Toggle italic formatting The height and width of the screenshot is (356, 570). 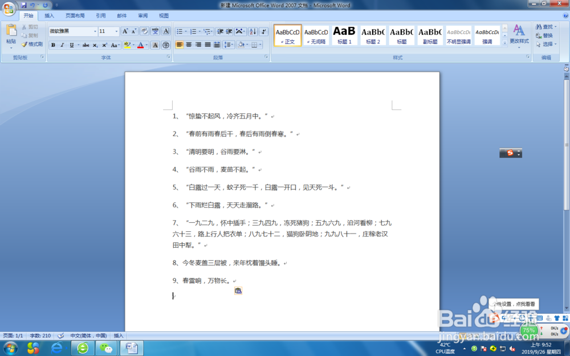62,44
